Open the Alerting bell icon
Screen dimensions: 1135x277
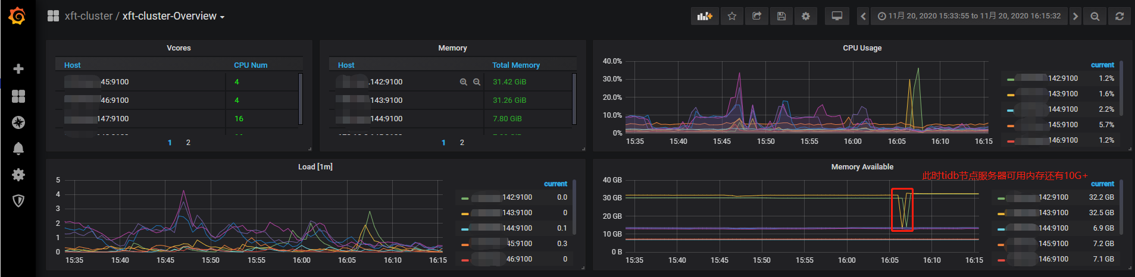[18, 149]
